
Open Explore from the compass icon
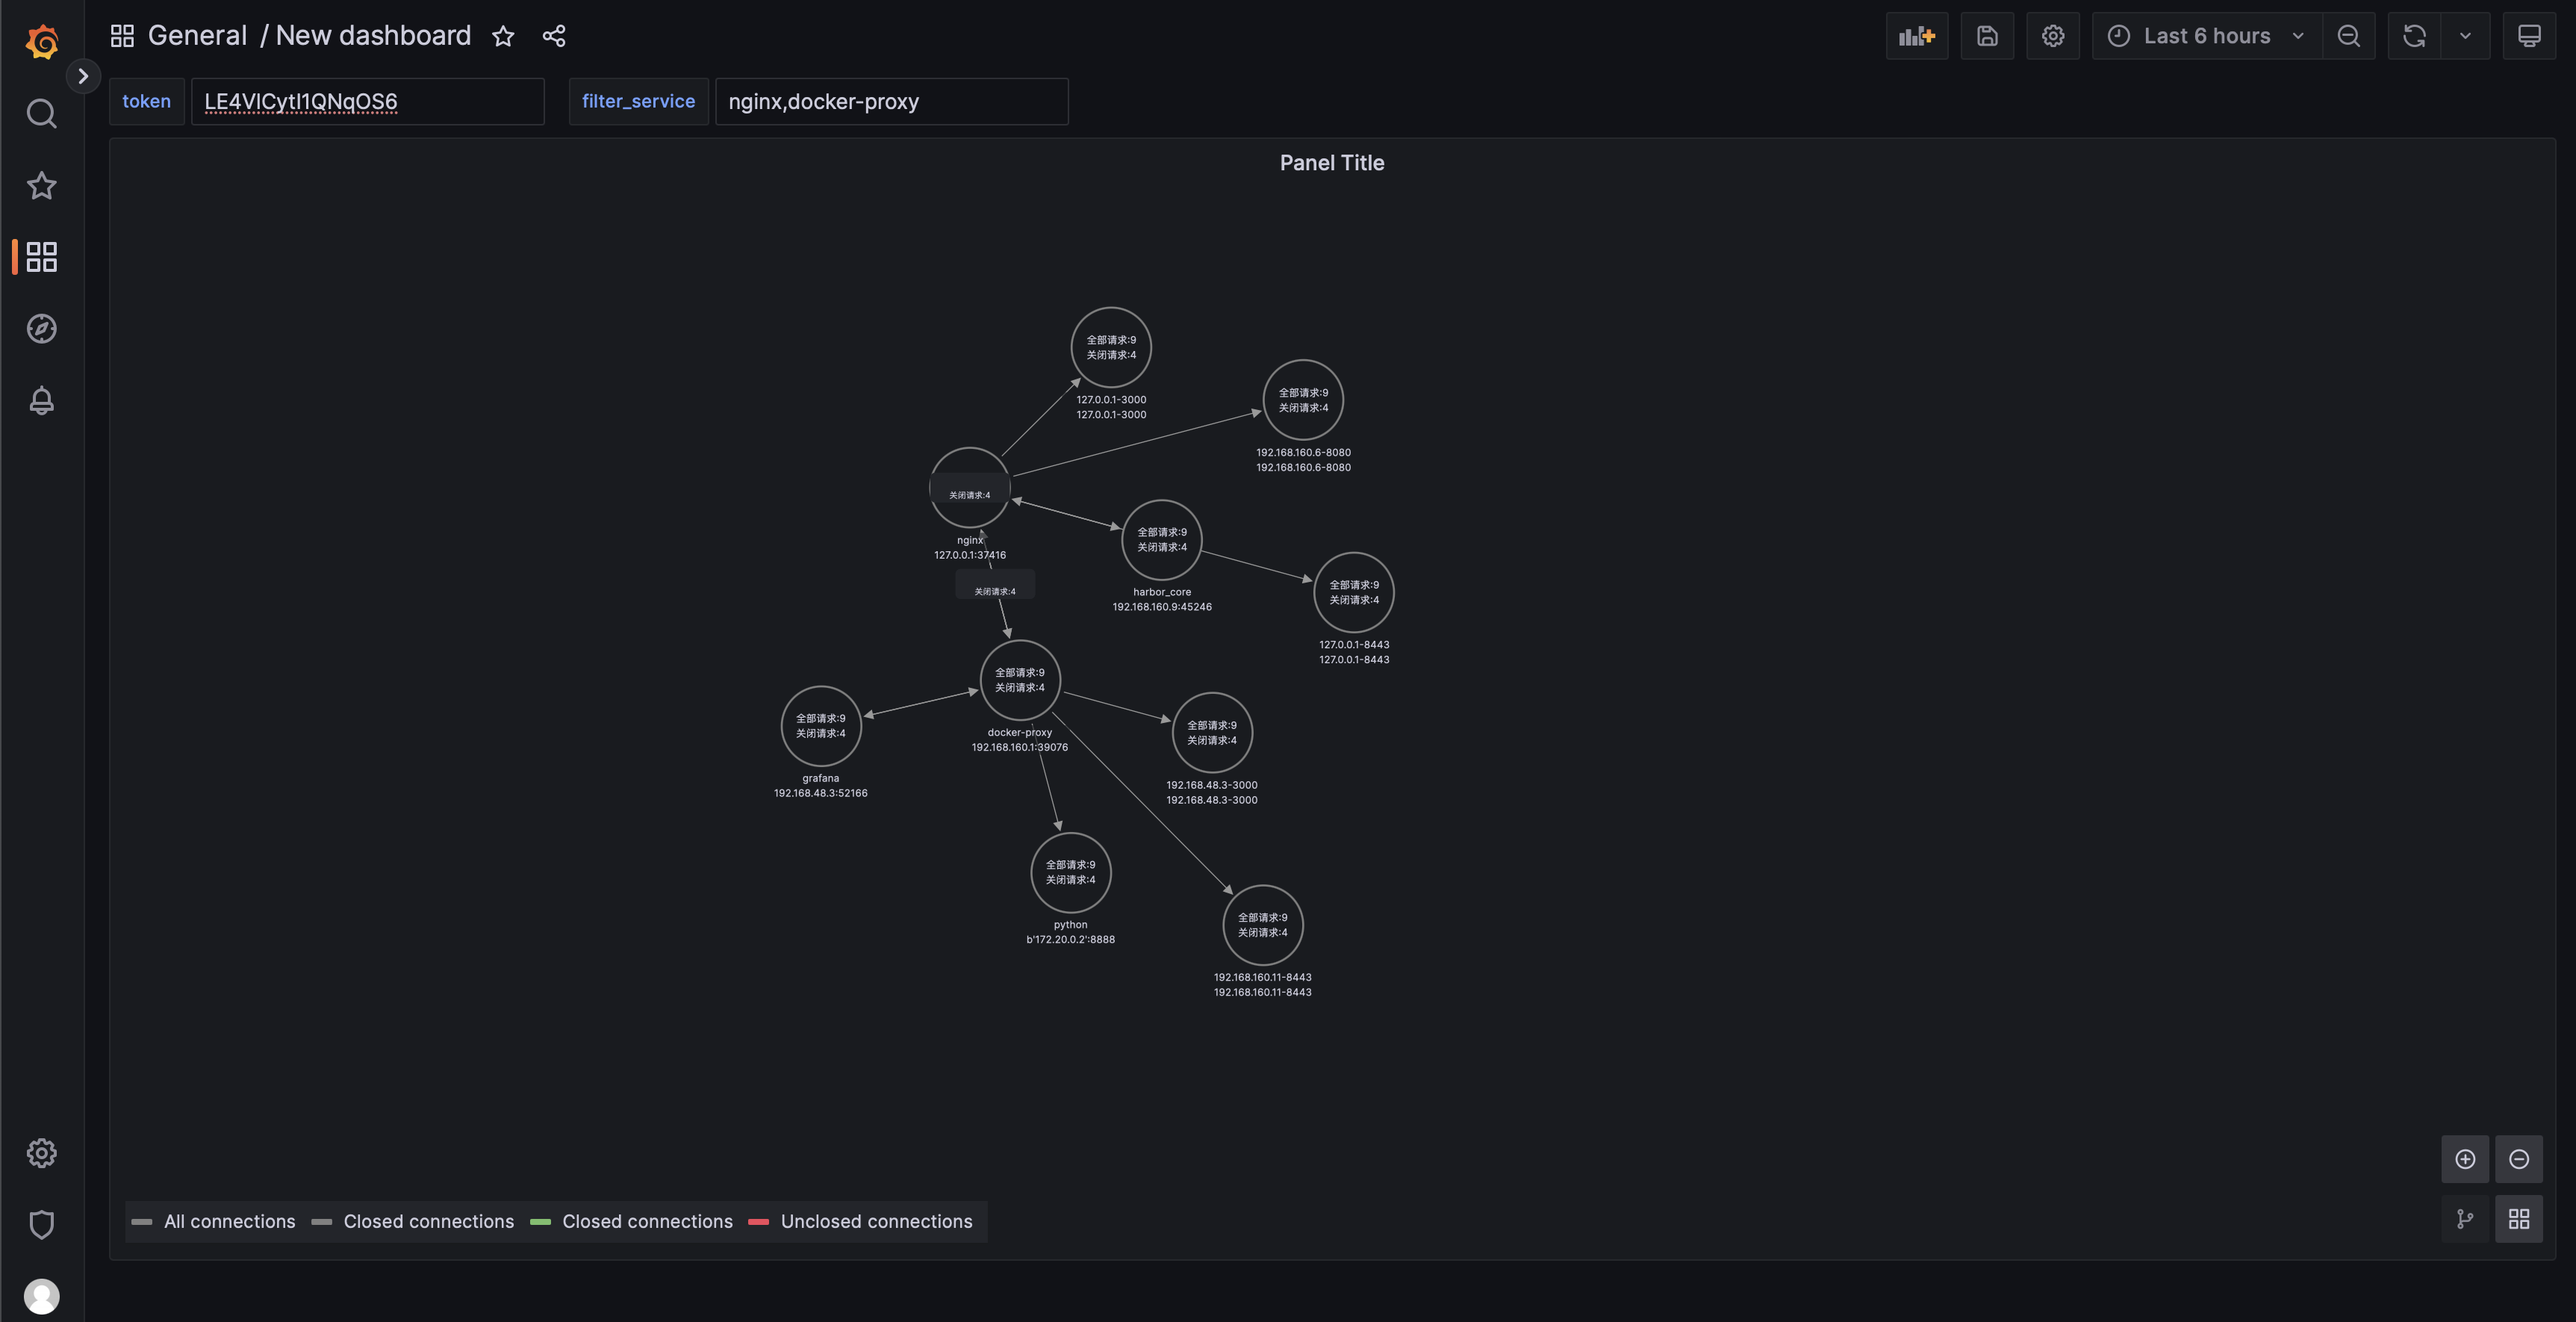tap(41, 328)
